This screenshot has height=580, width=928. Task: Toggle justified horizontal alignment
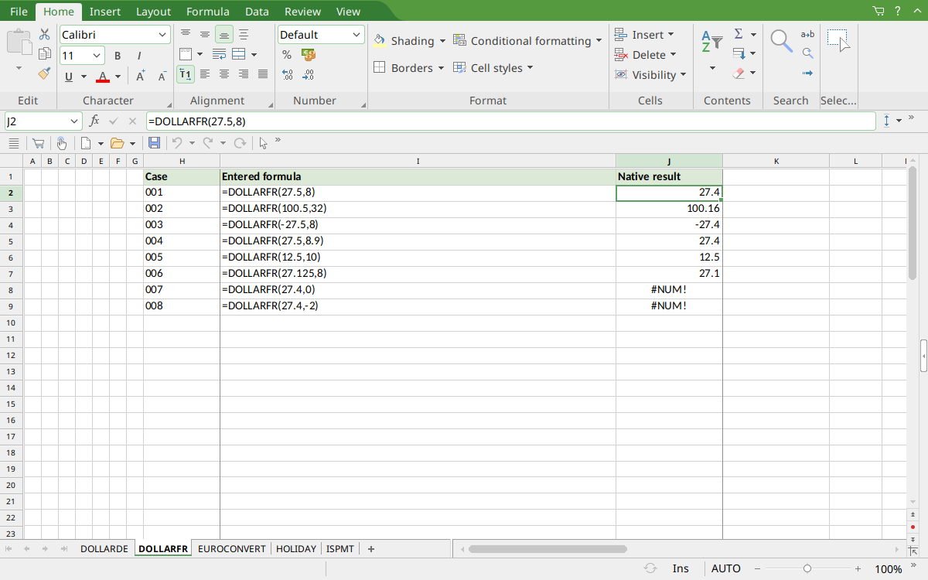(263, 74)
